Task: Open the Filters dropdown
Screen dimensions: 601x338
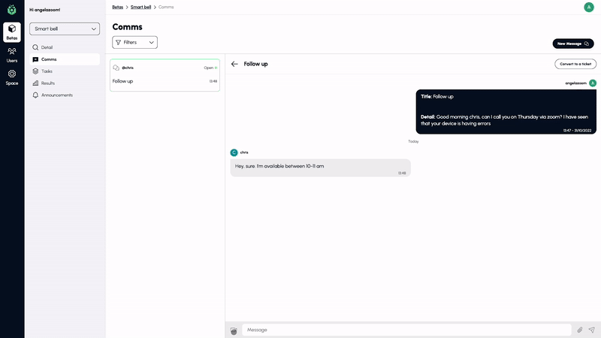Action: [x=134, y=43]
